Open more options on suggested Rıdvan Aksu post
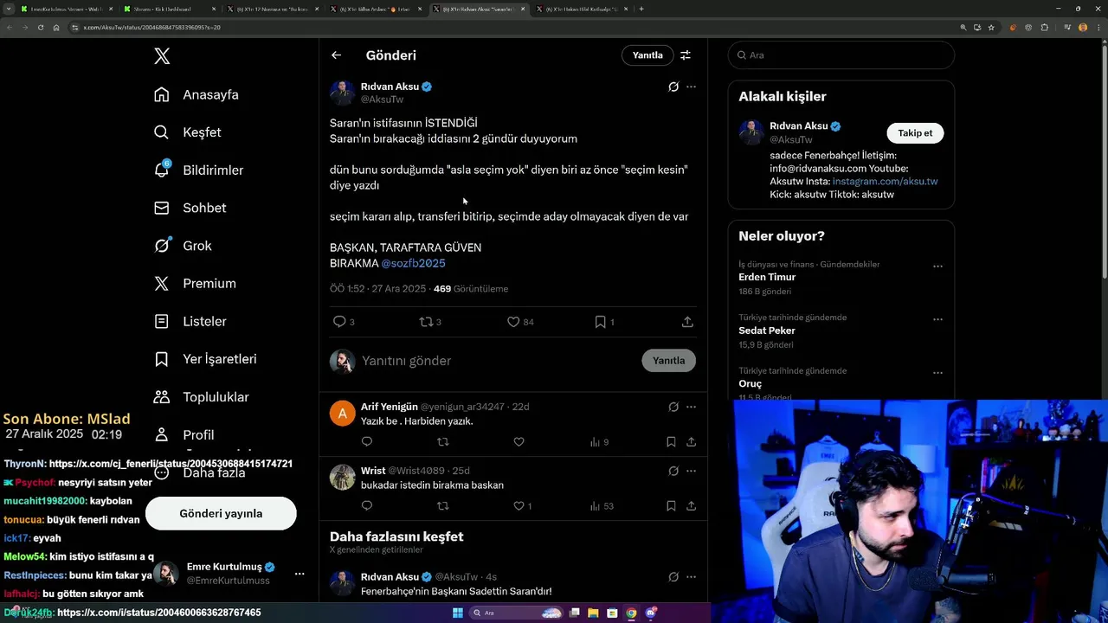Image resolution: width=1108 pixels, height=623 pixels. [691, 576]
